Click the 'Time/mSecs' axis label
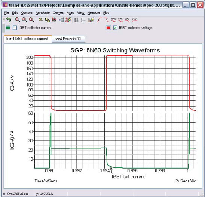Screen dimensions: 205x197 coord(46,181)
